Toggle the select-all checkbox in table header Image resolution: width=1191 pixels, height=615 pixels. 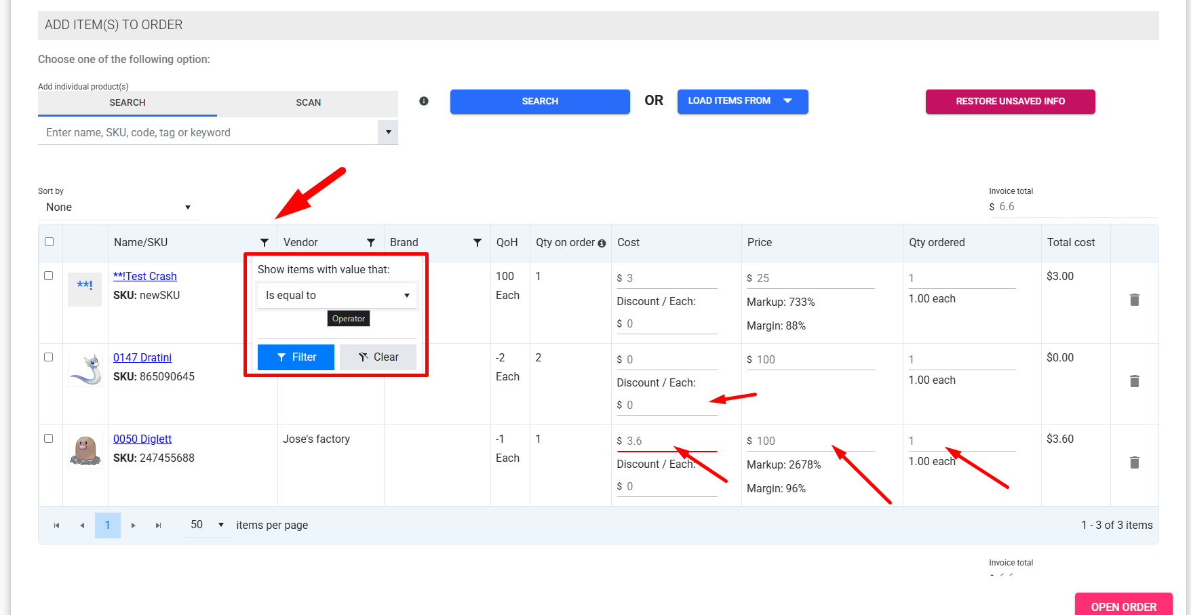pyautogui.click(x=49, y=242)
